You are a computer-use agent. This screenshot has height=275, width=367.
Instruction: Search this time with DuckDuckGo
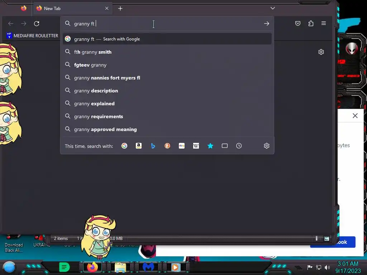click(x=167, y=146)
